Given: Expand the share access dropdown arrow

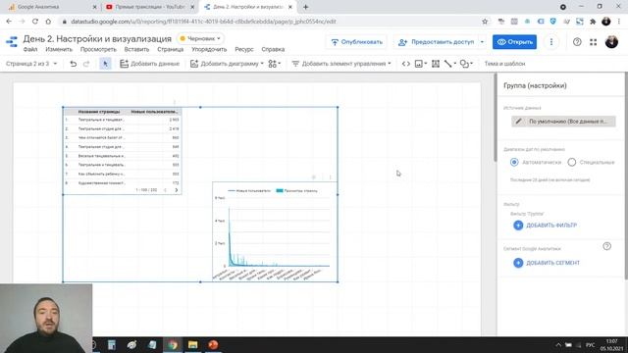Looking at the screenshot, I should pyautogui.click(x=482, y=41).
